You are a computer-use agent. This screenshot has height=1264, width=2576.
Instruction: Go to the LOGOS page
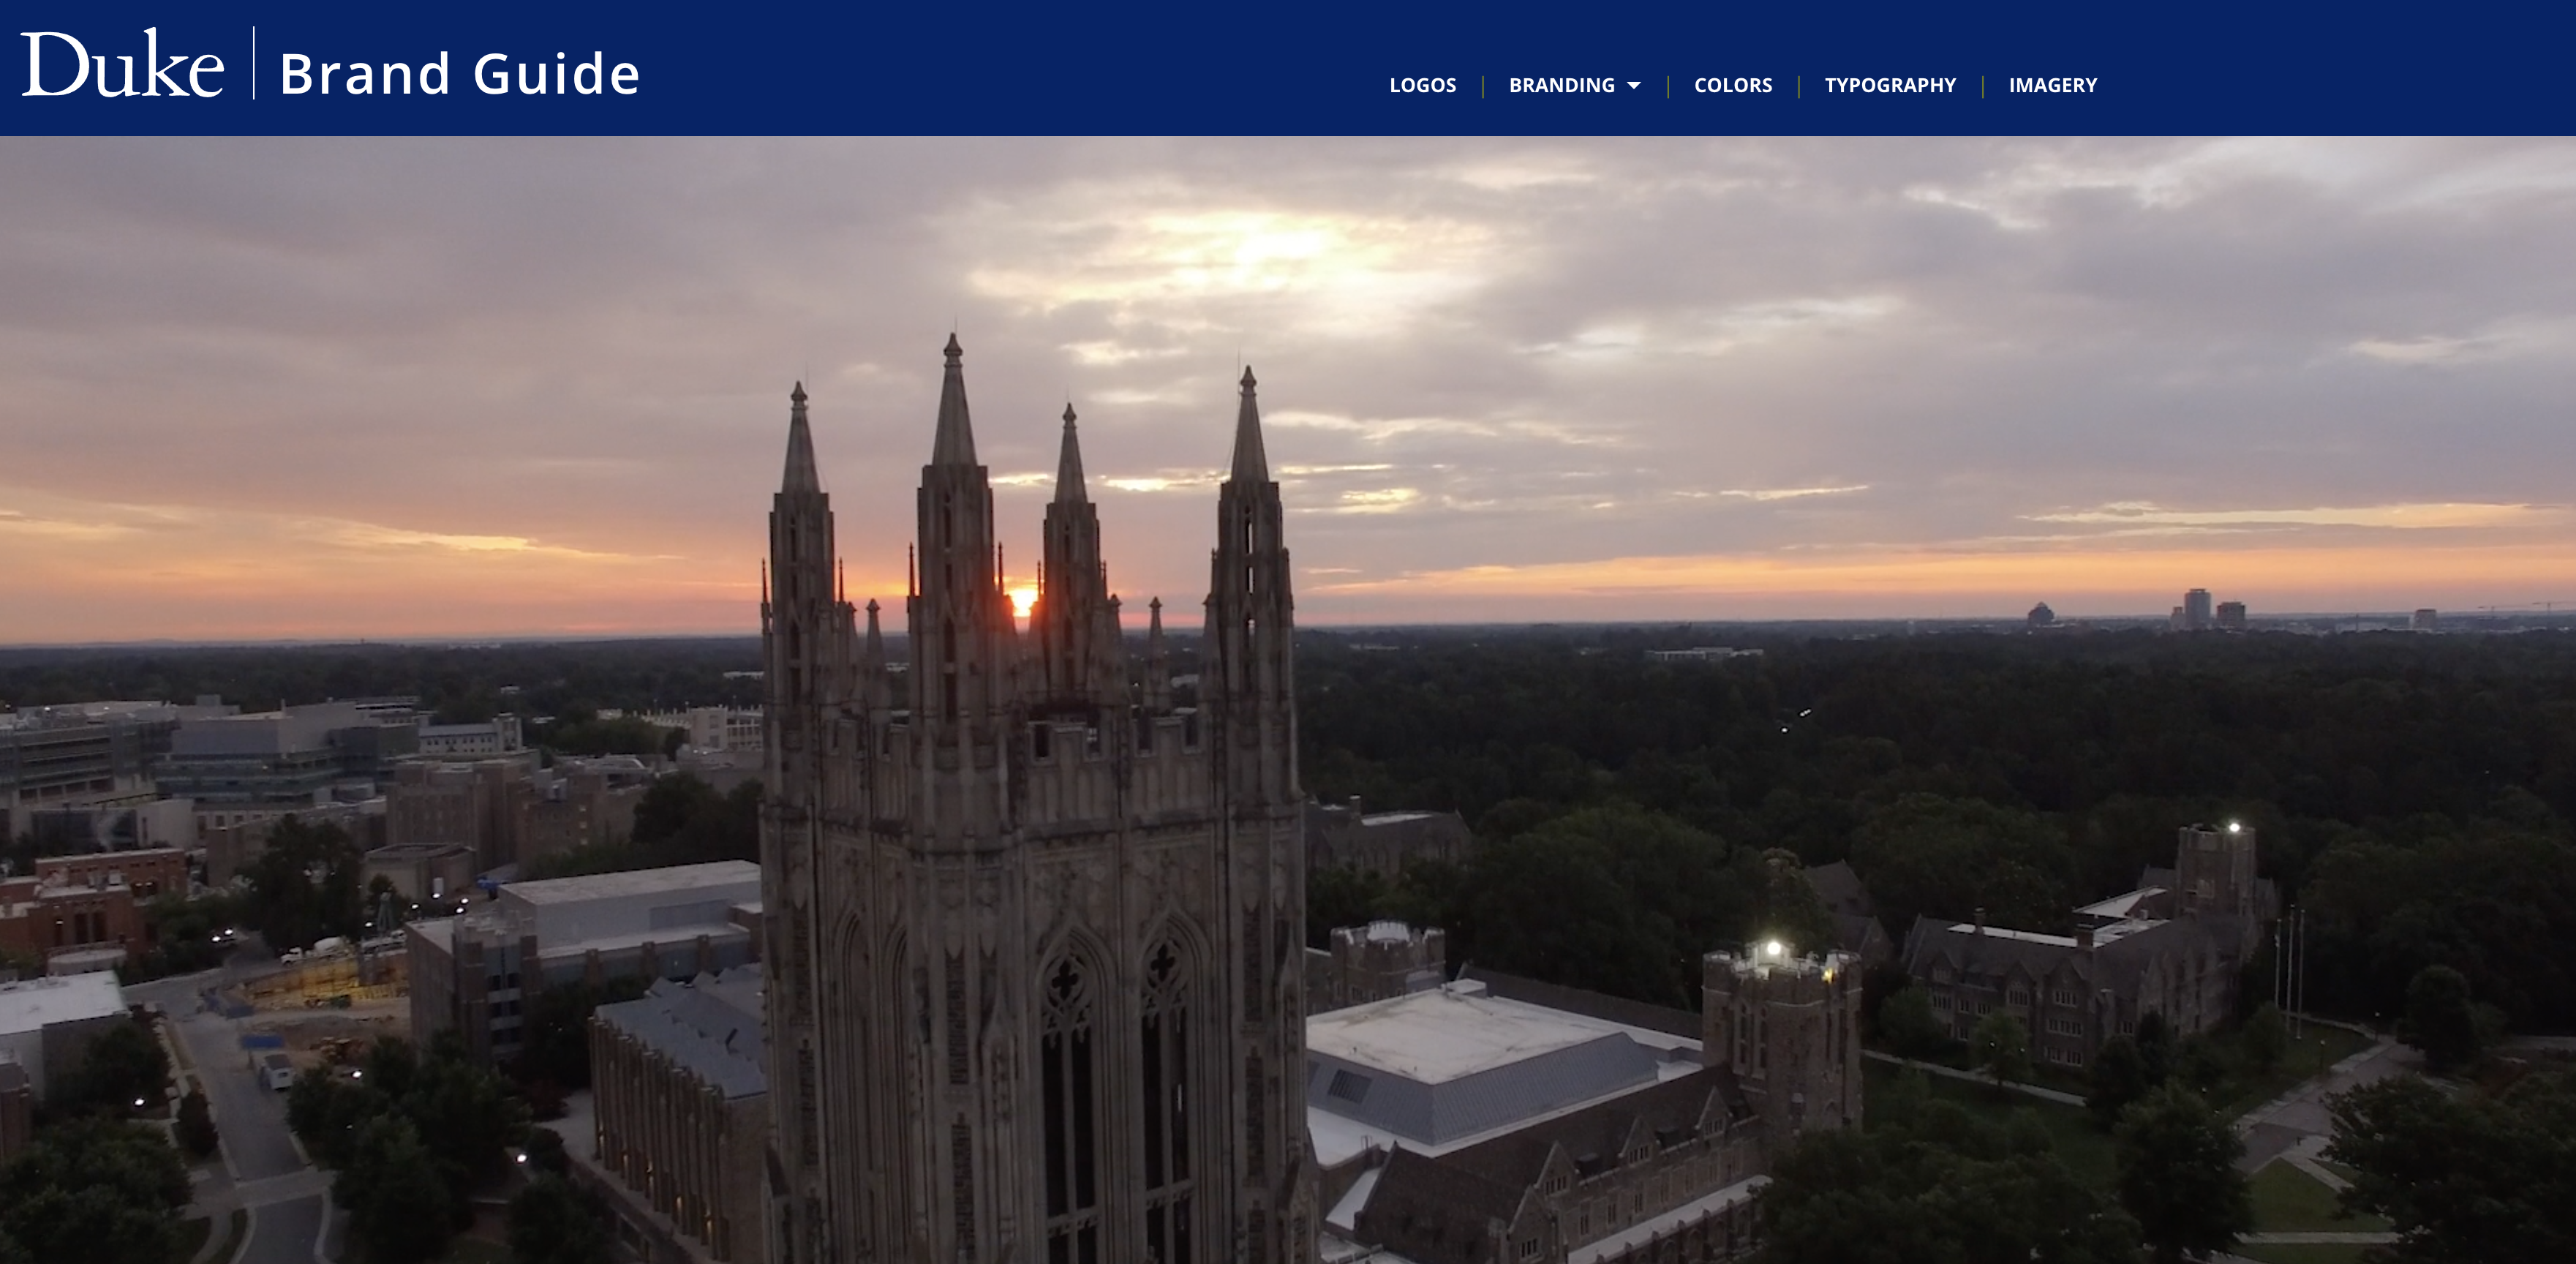tap(1422, 85)
